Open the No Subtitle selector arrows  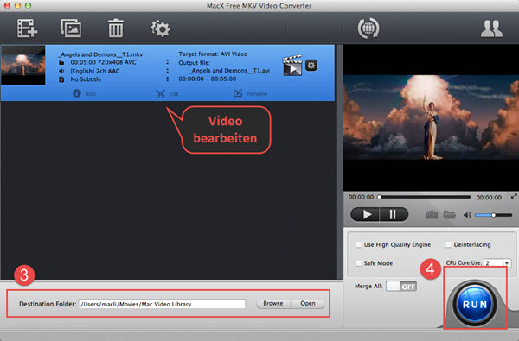click(168, 79)
